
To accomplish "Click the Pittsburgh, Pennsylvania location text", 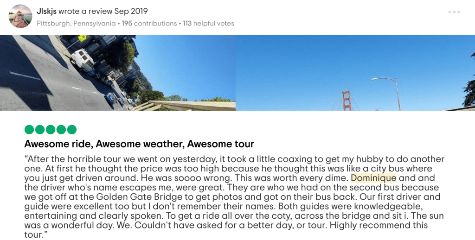I will (x=76, y=23).
